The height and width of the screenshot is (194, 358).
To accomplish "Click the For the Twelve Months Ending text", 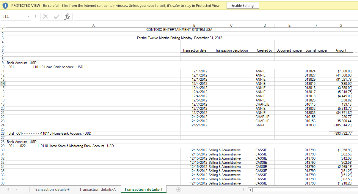I will click(180, 38).
